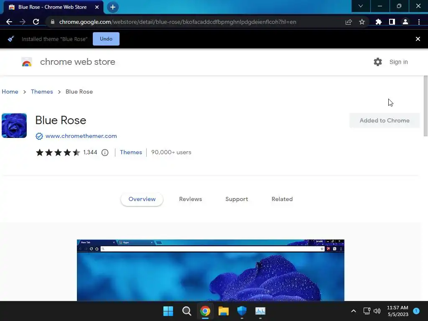Show hidden system tray icons
428x321 pixels.
pyautogui.click(x=354, y=311)
